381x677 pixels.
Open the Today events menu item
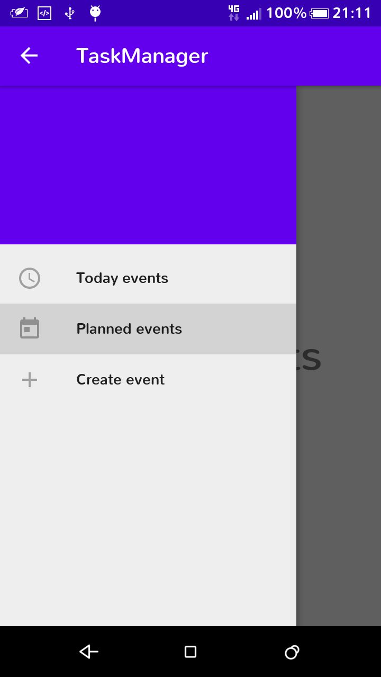(x=148, y=278)
